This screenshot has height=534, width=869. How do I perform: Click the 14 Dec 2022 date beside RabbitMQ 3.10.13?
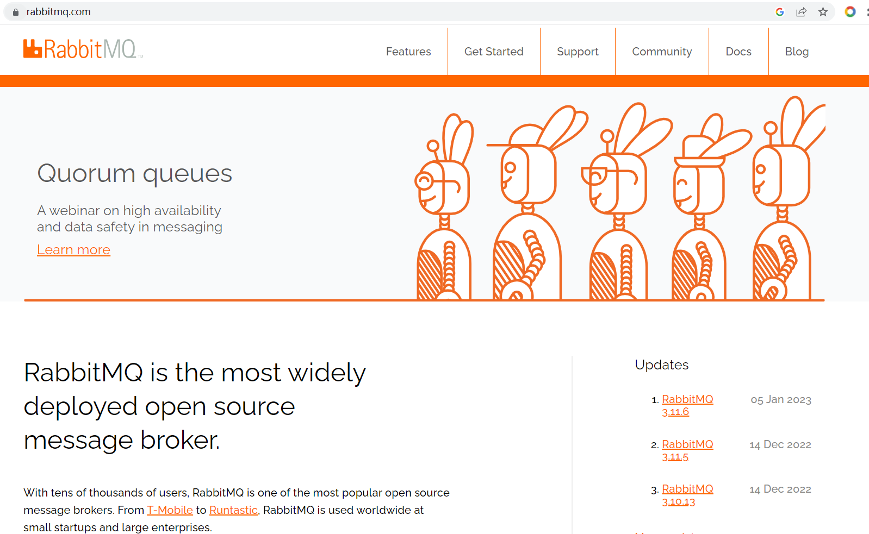point(780,489)
